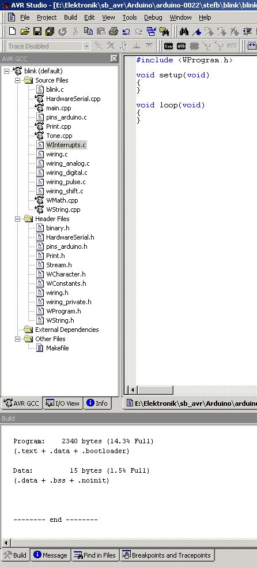Click the Save All icon
257x568 pixels.
tap(50, 32)
